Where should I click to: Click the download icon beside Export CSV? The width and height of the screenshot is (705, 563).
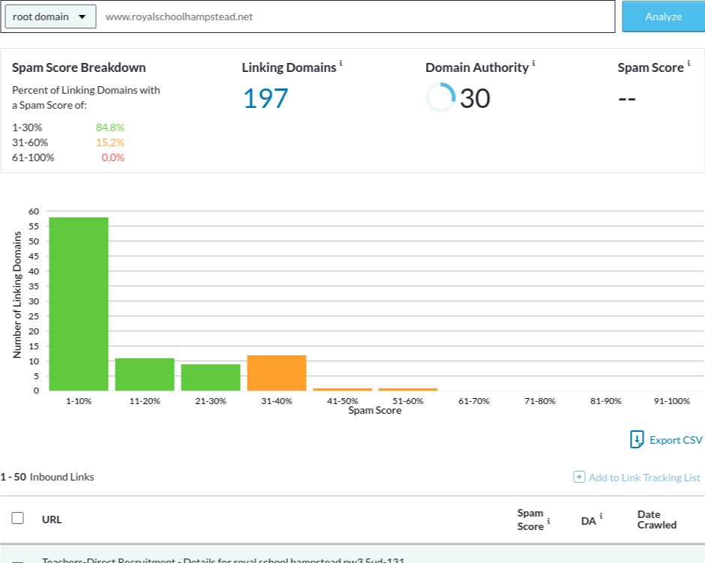click(x=637, y=440)
